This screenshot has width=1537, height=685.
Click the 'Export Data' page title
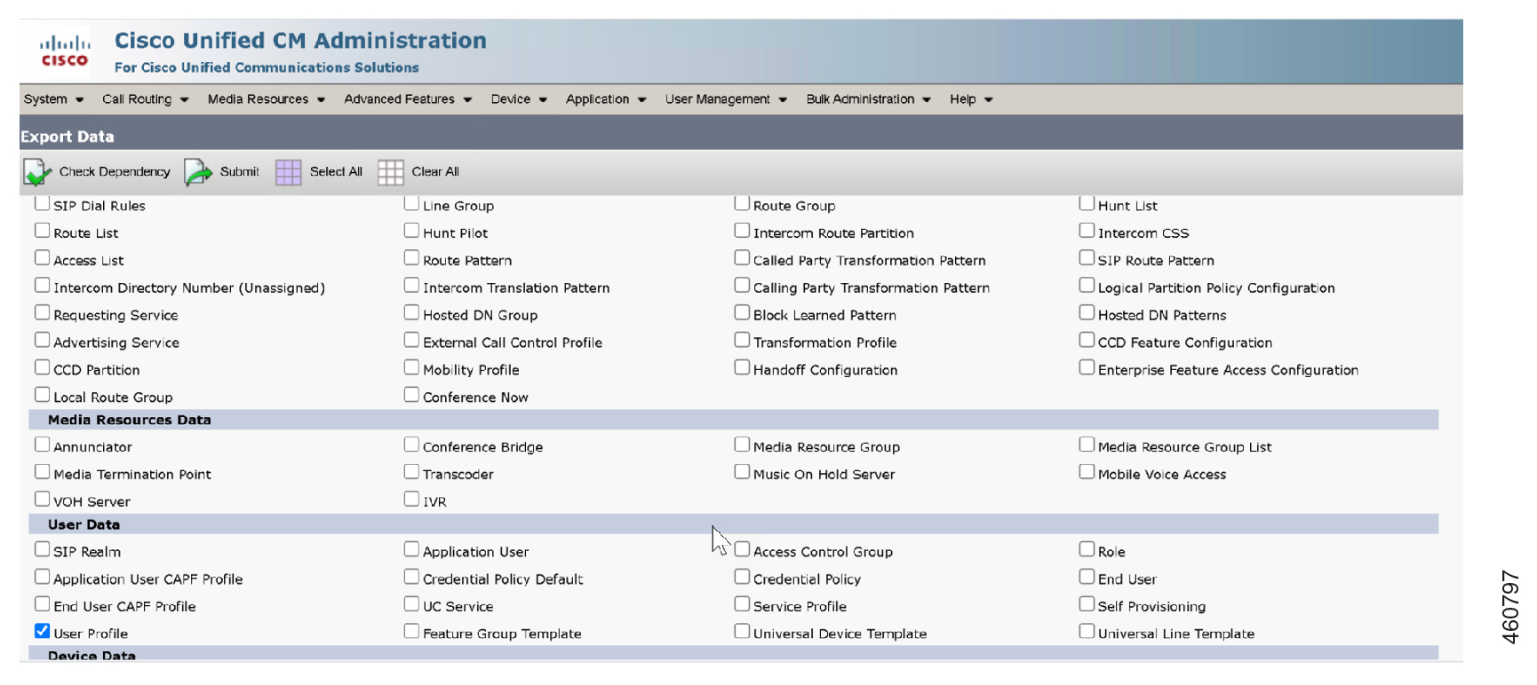[68, 137]
